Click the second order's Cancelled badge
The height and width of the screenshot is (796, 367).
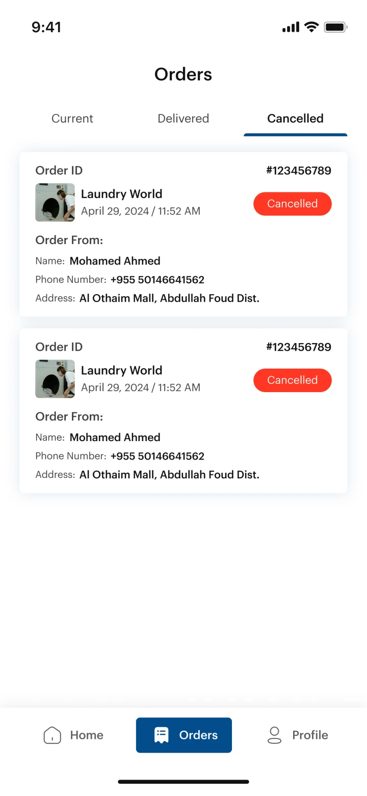pyautogui.click(x=293, y=380)
